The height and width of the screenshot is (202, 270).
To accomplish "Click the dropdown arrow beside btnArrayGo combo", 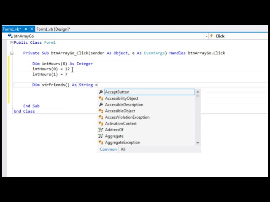I will (206, 36).
